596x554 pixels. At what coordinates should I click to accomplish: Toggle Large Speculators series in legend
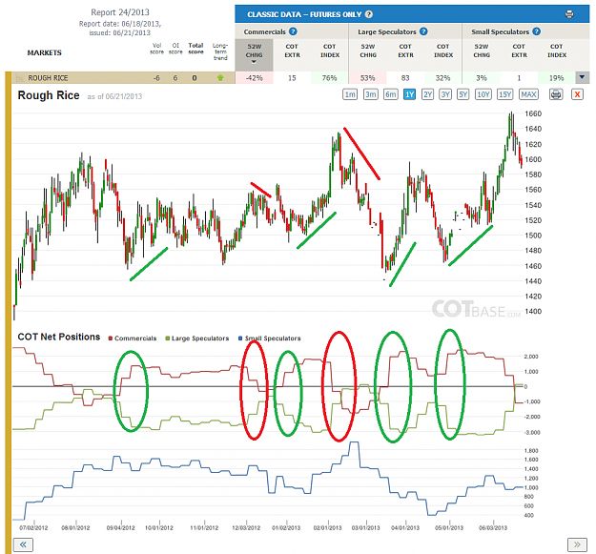click(x=196, y=339)
